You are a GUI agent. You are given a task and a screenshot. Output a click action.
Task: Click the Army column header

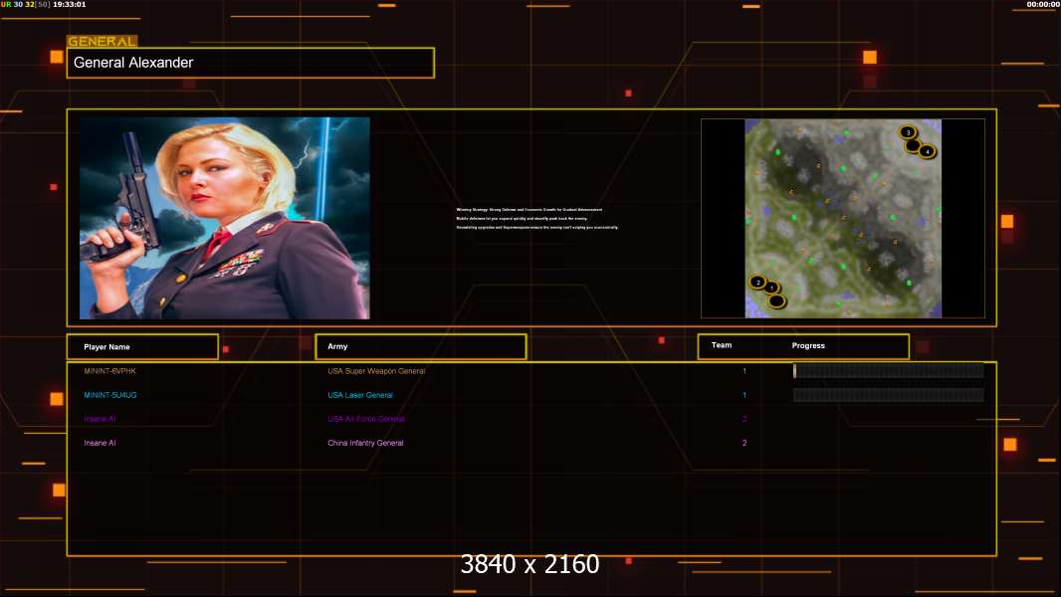[421, 346]
